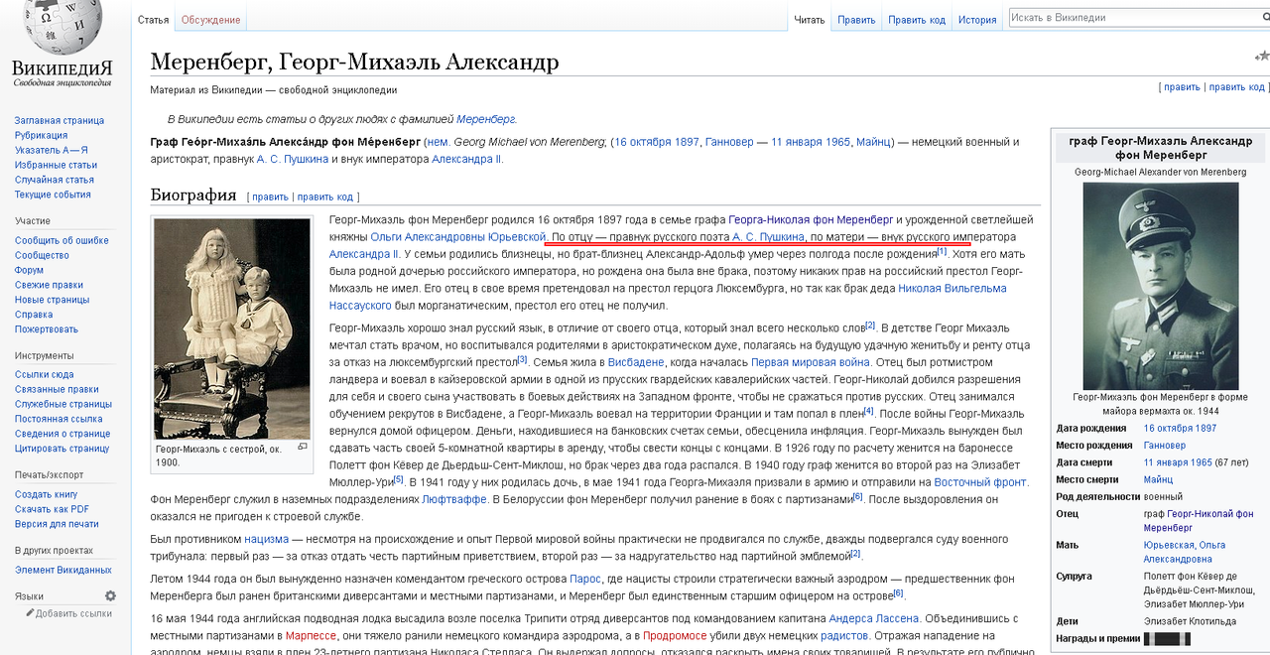
Task: Click править код link next to Биография
Action: click(x=325, y=196)
